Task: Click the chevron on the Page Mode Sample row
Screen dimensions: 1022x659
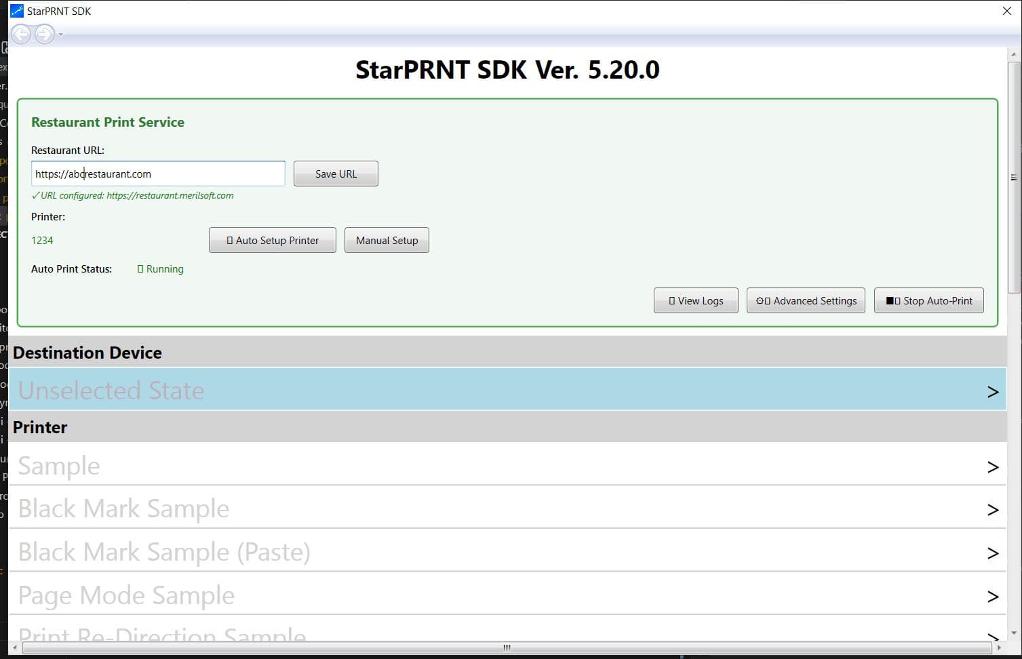Action: (x=993, y=597)
